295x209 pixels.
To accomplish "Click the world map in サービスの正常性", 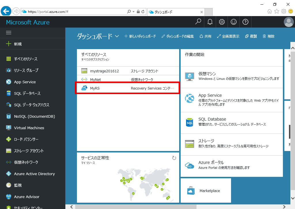I will point(143,185).
